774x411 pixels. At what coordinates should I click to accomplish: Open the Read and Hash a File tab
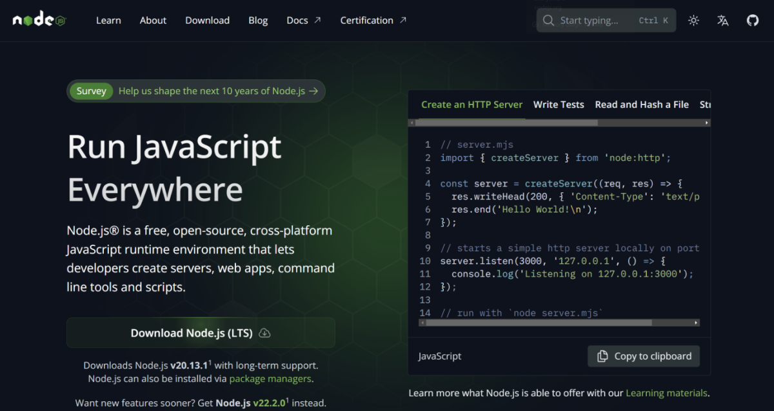(x=641, y=104)
